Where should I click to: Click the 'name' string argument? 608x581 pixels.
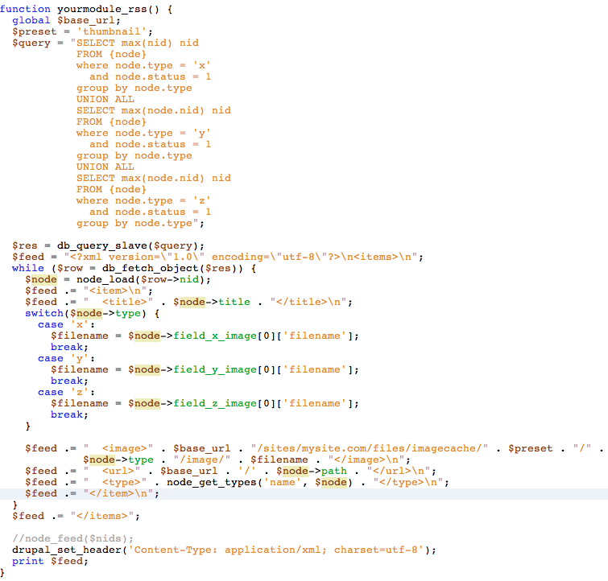[x=282, y=482]
